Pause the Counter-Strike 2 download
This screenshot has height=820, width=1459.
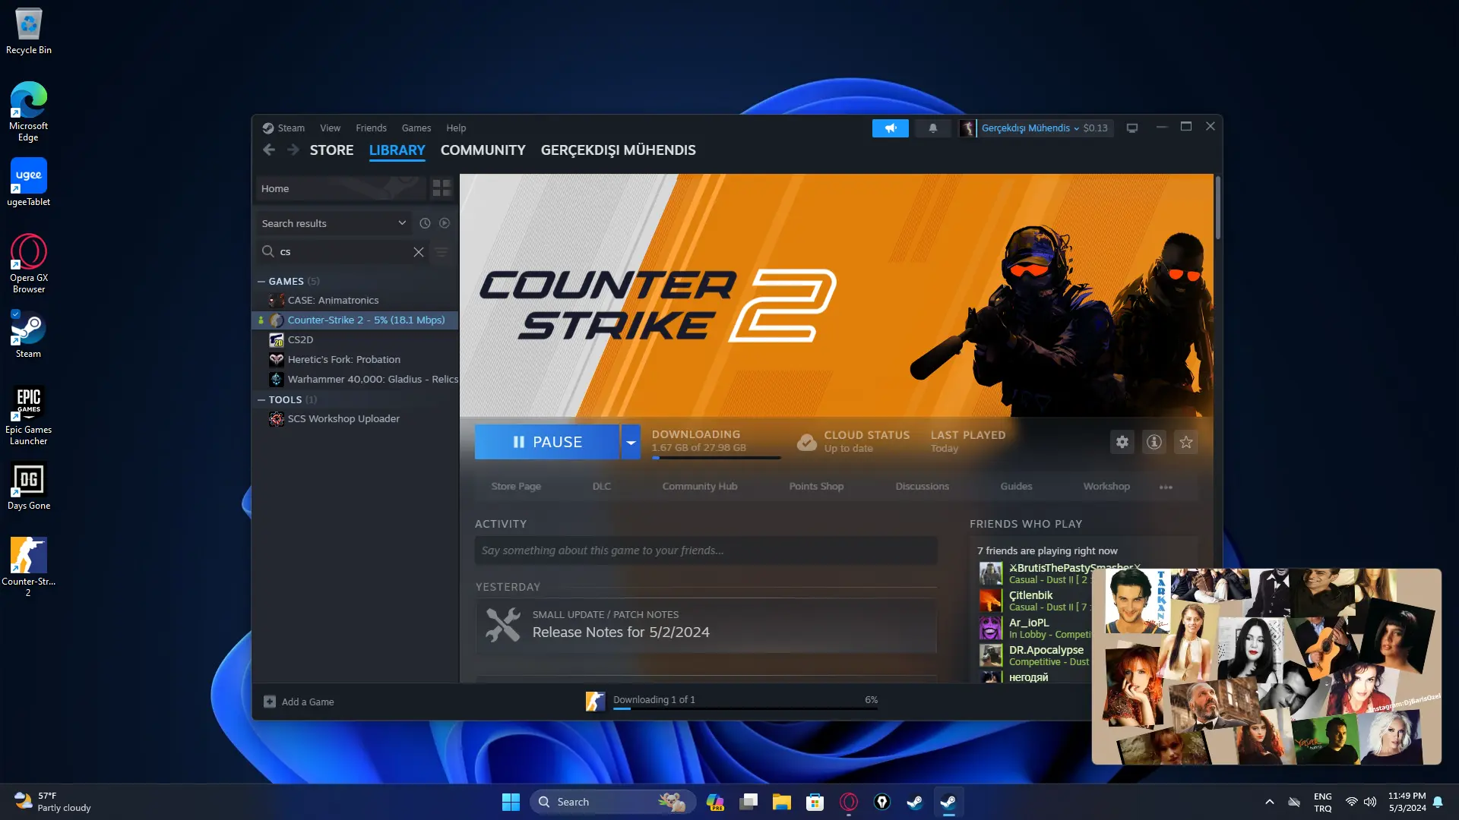547,442
